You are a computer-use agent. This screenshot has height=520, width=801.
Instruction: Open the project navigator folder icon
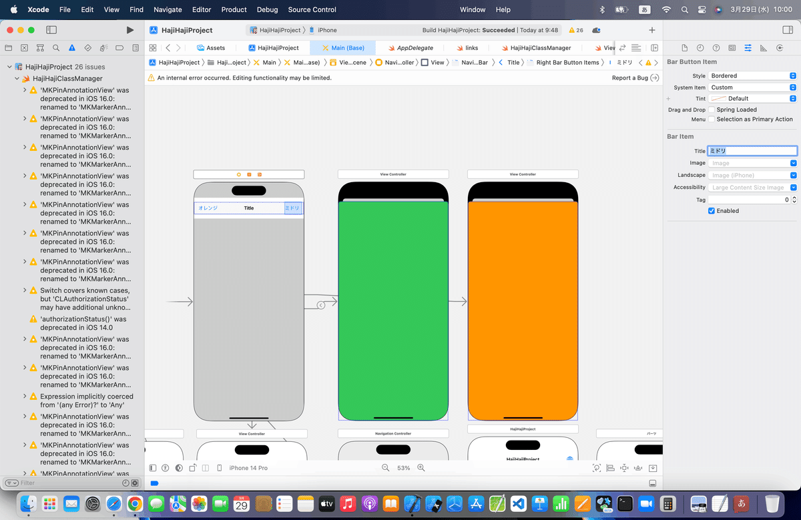[x=9, y=48]
